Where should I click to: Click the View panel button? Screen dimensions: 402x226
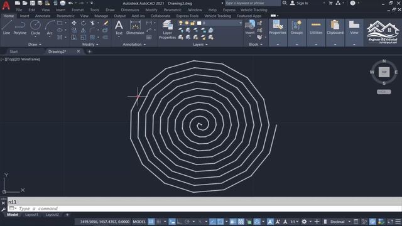pyautogui.click(x=354, y=32)
